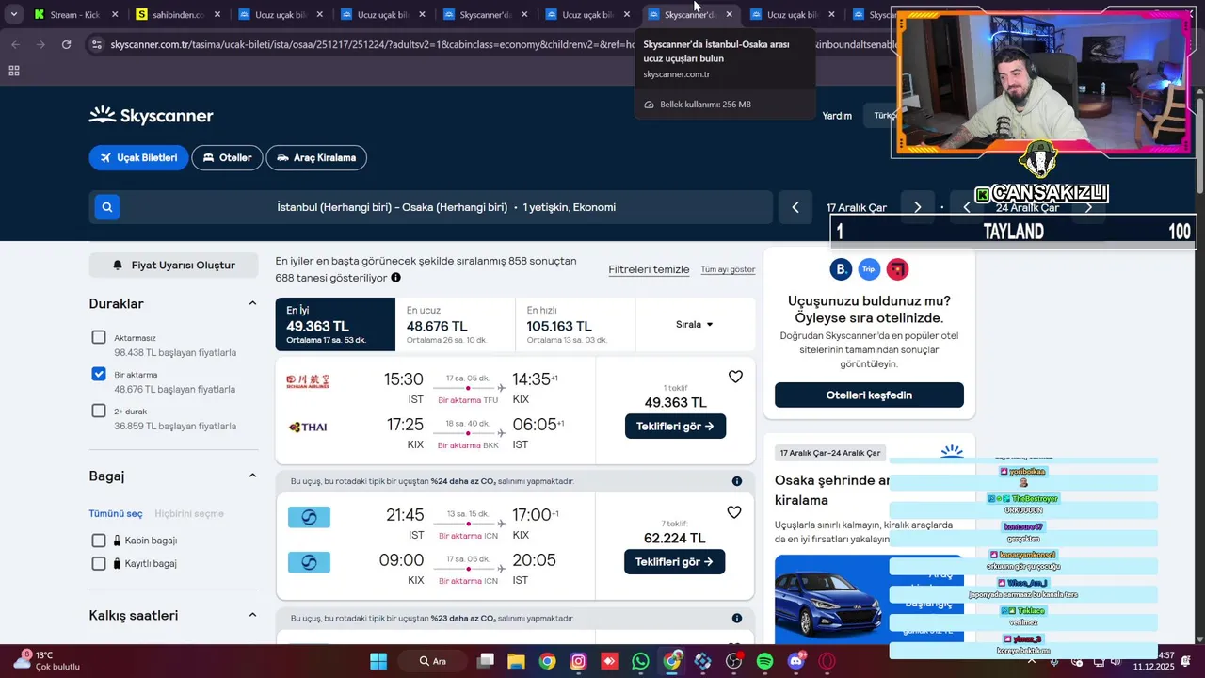Open Spotify from the taskbar
This screenshot has height=678, width=1205.
click(x=764, y=661)
